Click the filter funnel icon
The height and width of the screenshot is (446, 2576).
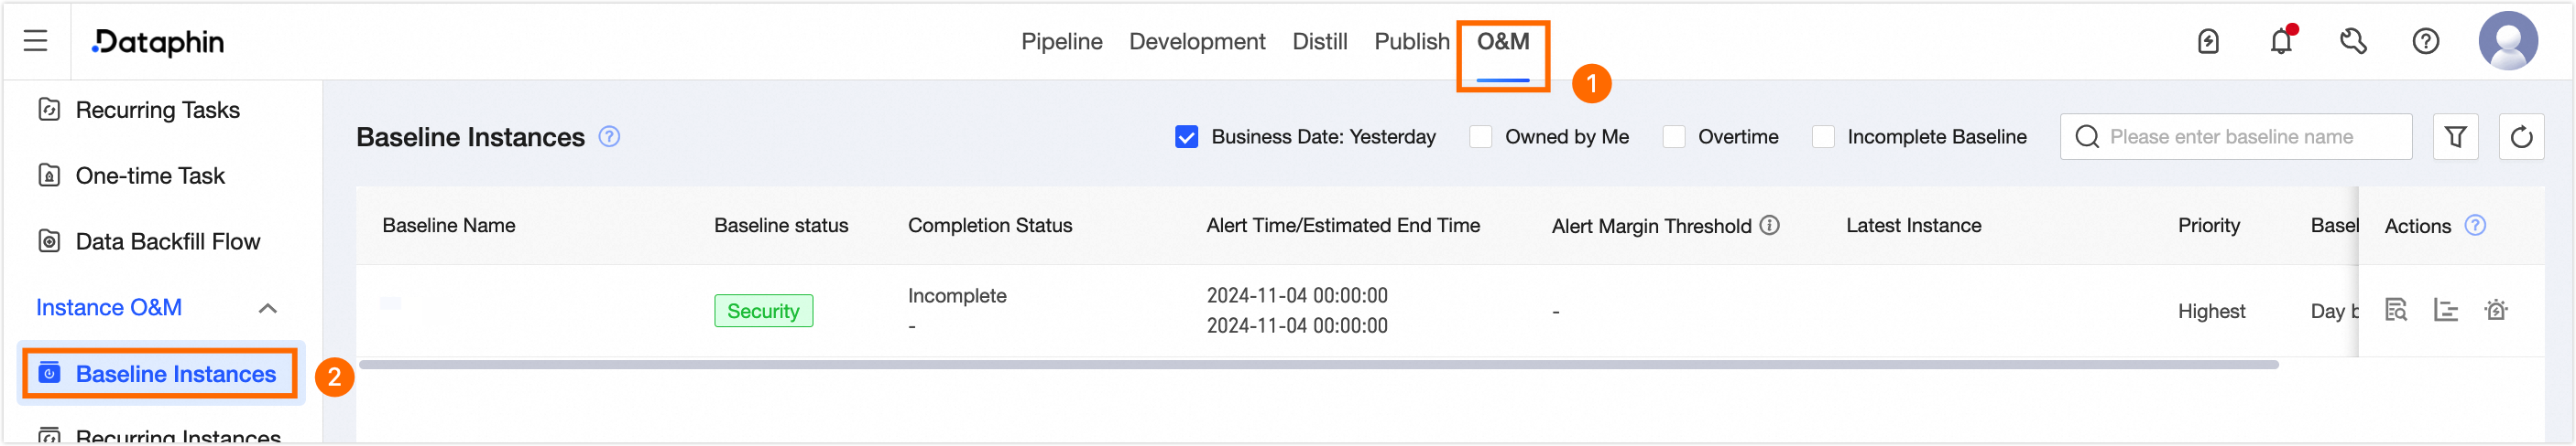click(x=2455, y=137)
